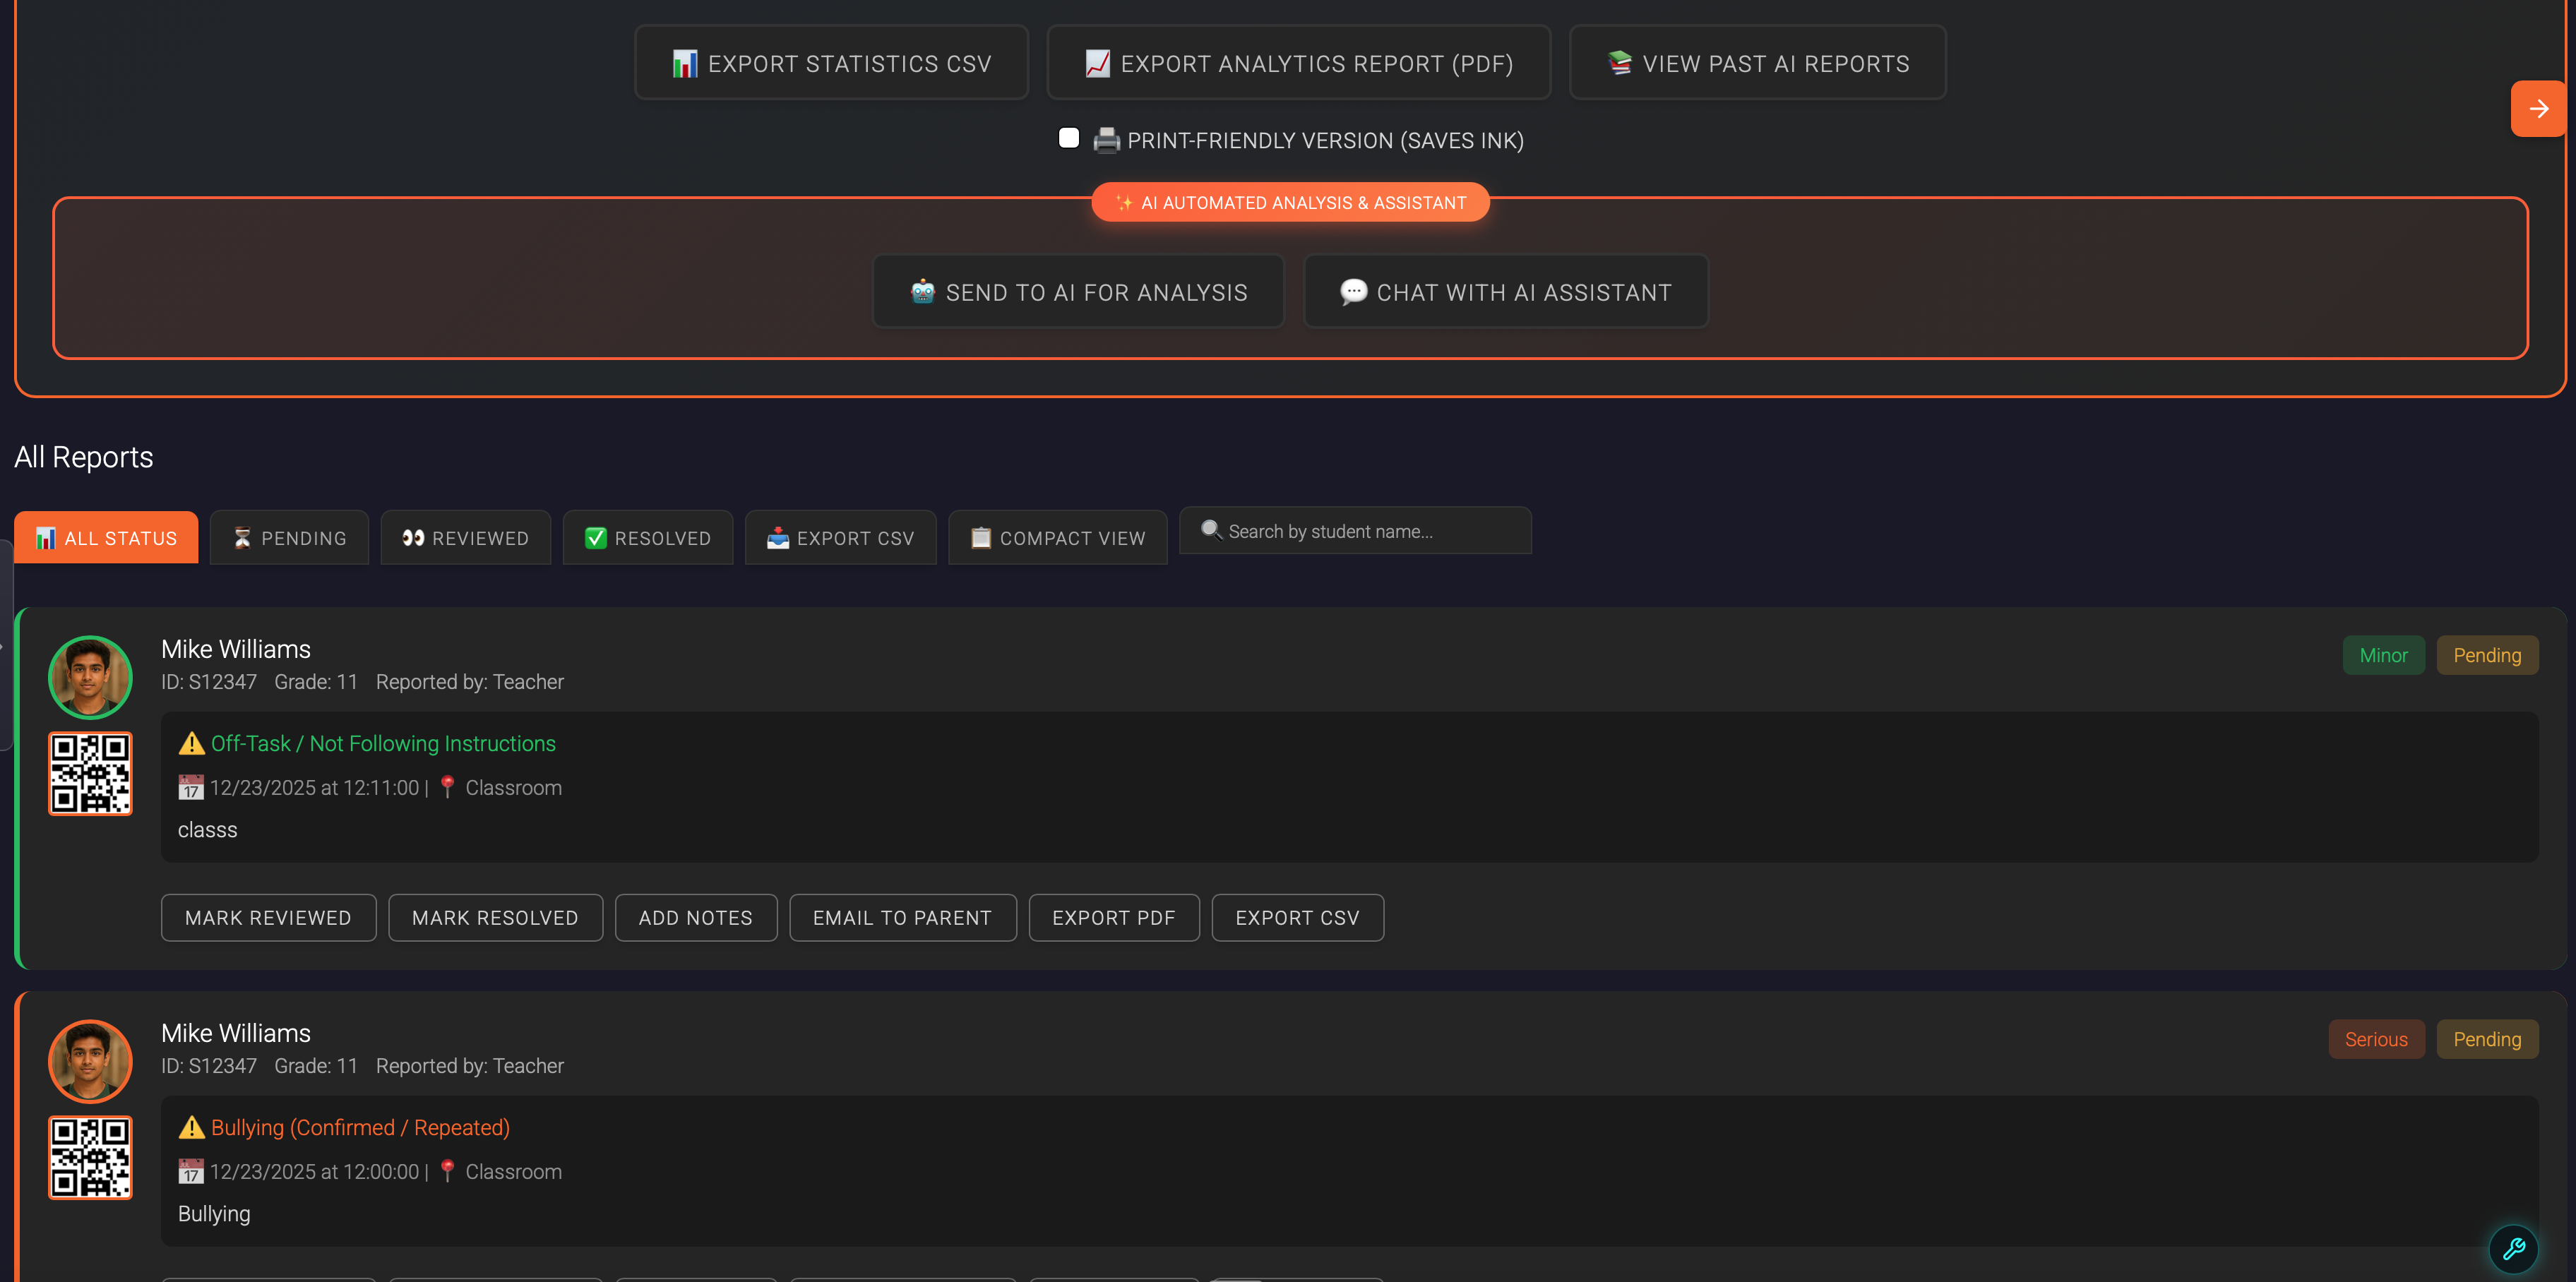
Task: Select the All Status tab
Action: pos(106,537)
